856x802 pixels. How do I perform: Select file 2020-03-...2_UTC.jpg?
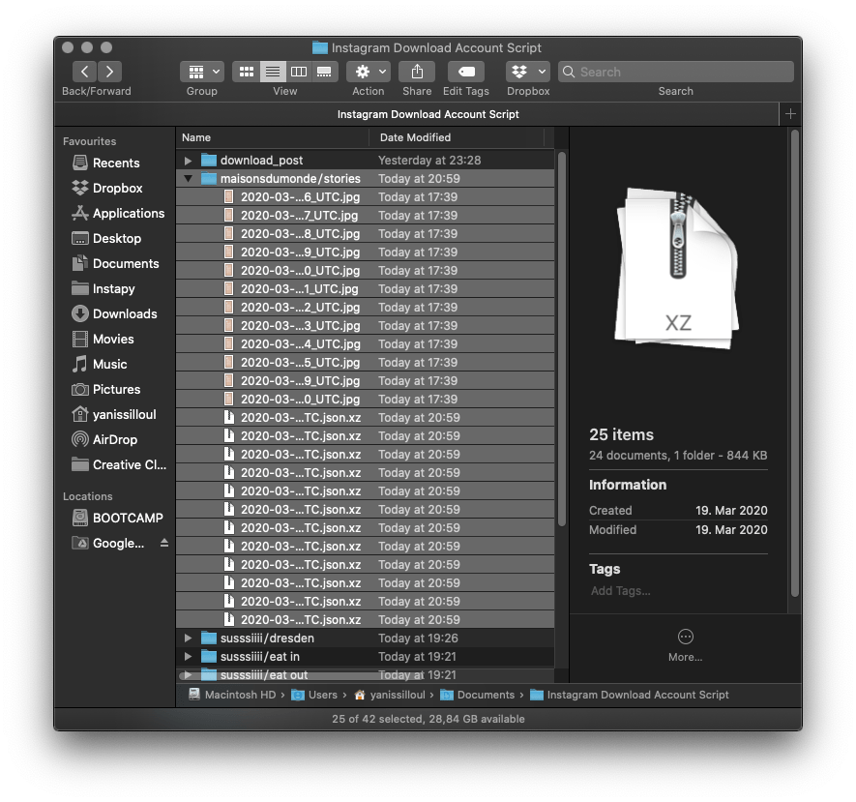coord(365,307)
